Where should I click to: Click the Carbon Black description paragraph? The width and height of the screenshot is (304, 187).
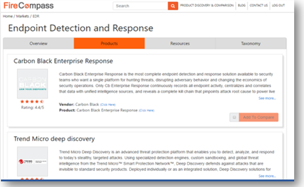click(x=167, y=83)
